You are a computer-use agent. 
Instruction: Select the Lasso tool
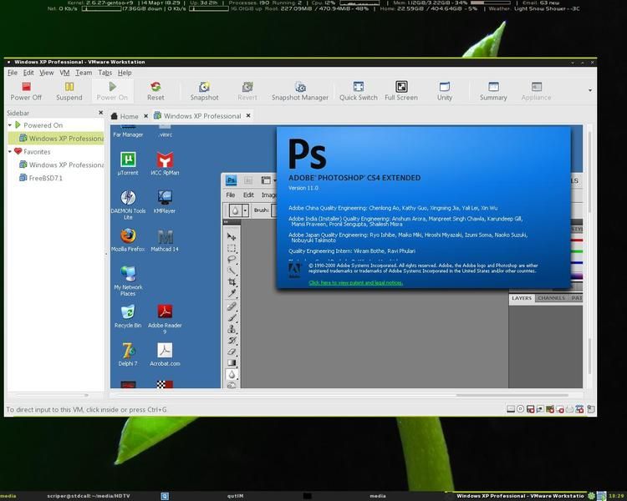pos(231,260)
